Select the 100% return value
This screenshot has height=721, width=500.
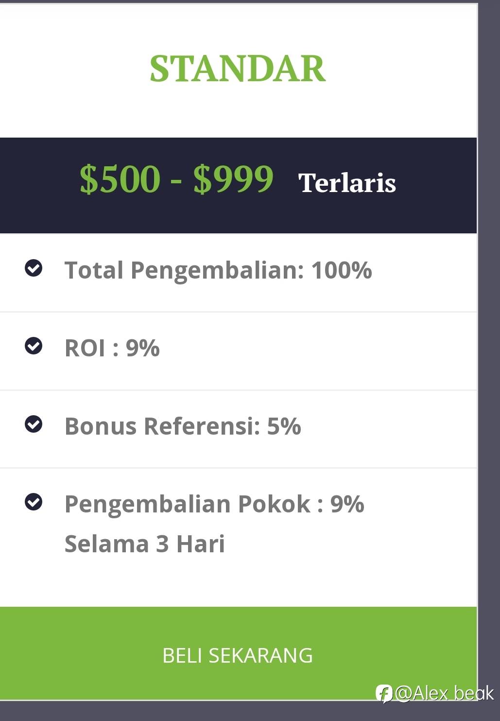click(342, 270)
